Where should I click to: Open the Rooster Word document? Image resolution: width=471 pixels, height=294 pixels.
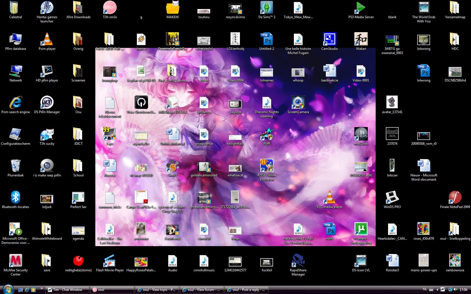110,169
